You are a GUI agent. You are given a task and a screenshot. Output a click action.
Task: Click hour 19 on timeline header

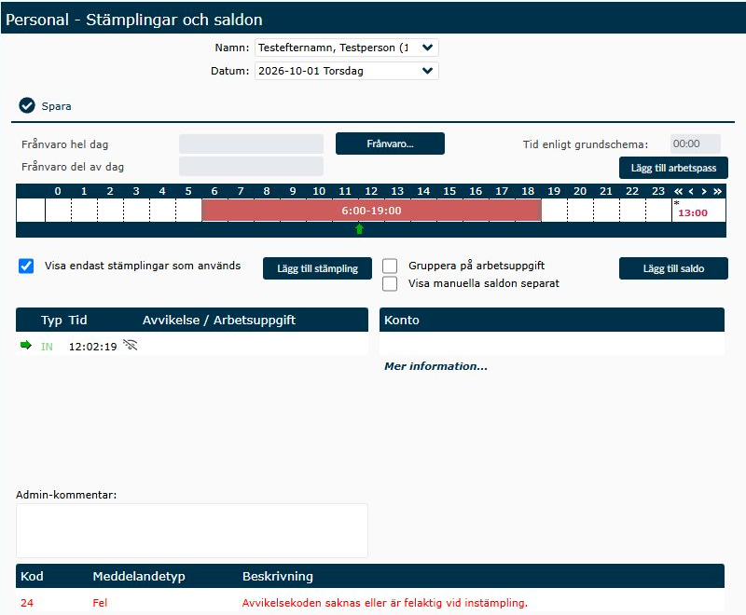click(554, 191)
